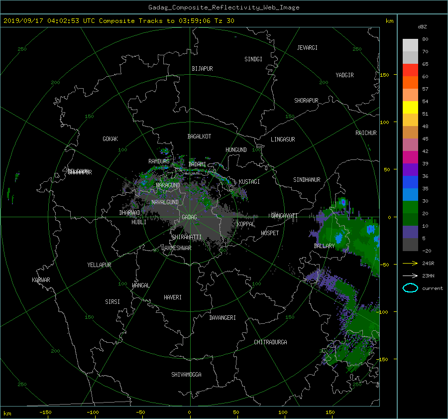Viewport: 448px width, 419px height.
Task: Click the YADGIR city label
Action: pos(344,75)
